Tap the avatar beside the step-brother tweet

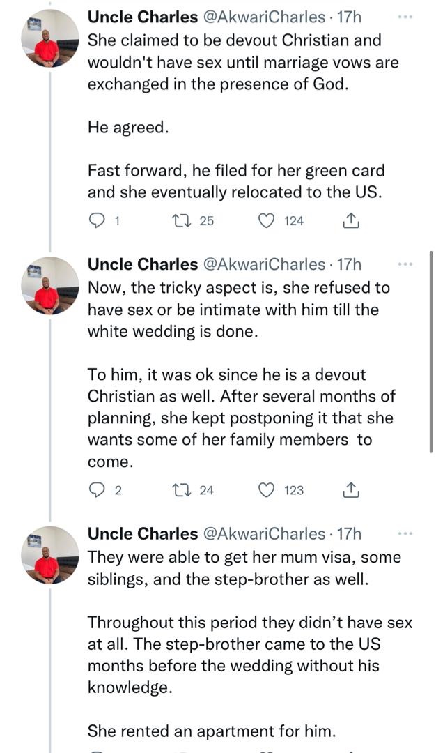[49, 555]
